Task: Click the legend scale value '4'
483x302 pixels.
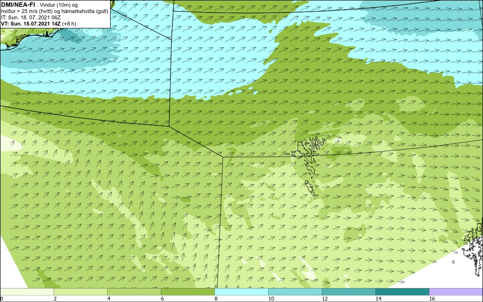Action: tap(108, 299)
